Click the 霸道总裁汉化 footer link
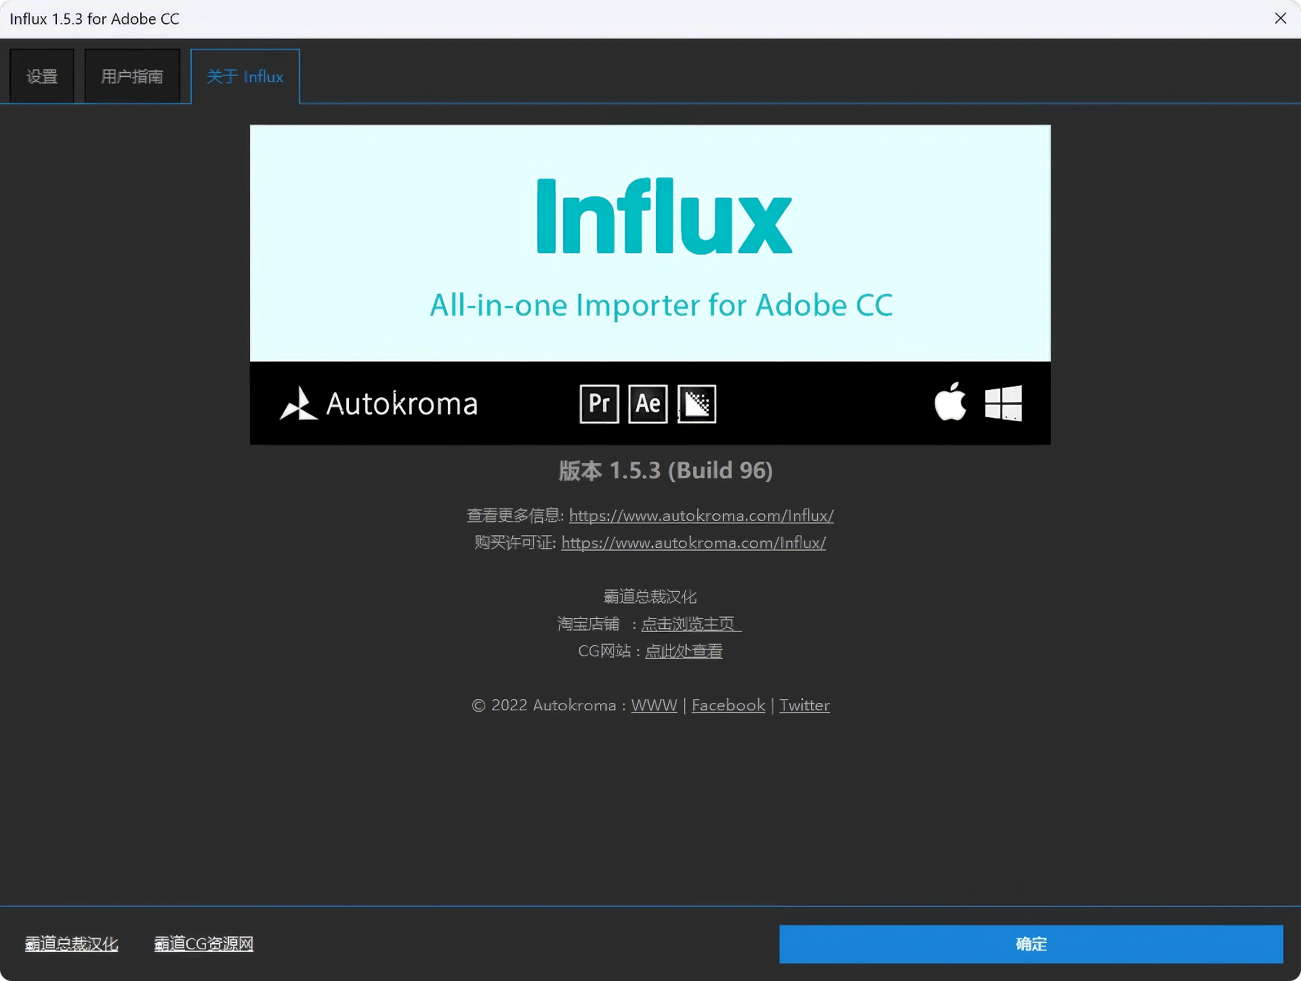Image resolution: width=1301 pixels, height=981 pixels. click(71, 944)
